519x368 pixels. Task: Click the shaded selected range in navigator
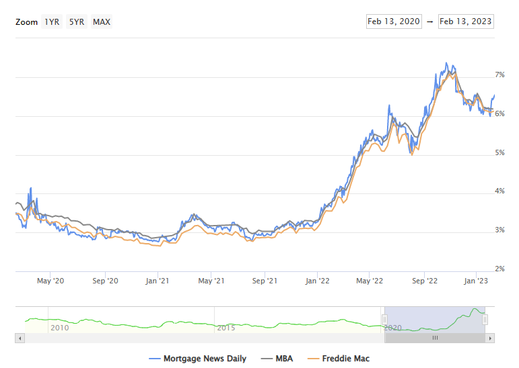pos(435,320)
